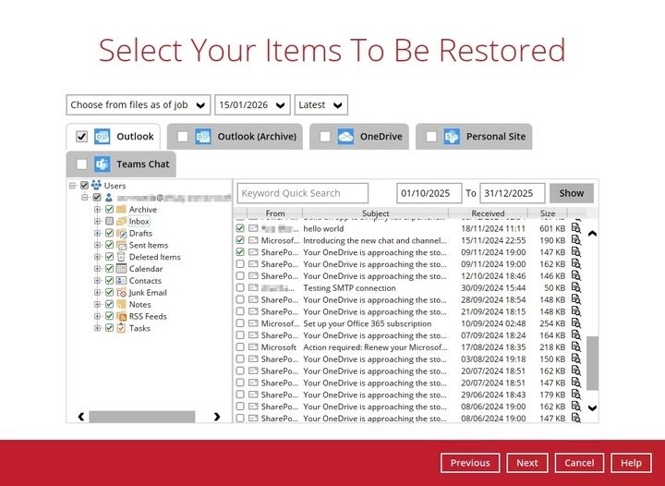The width and height of the screenshot is (665, 486).
Task: Click the Next button
Action: point(527,463)
